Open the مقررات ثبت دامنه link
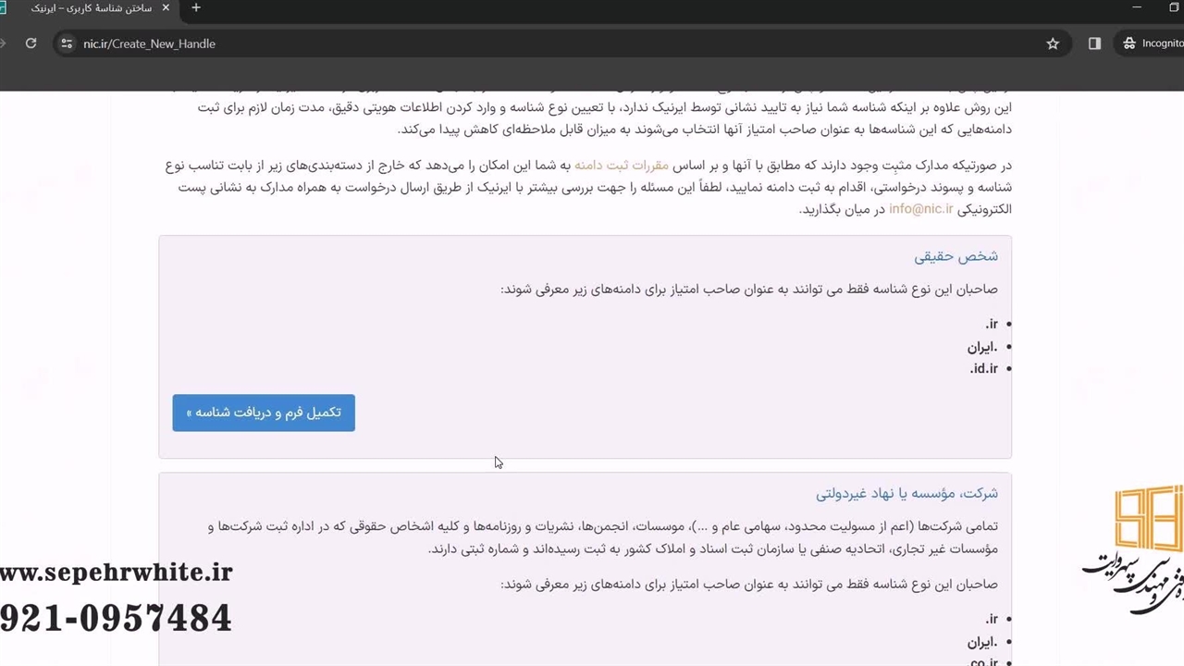The image size is (1184, 666). pyautogui.click(x=621, y=166)
